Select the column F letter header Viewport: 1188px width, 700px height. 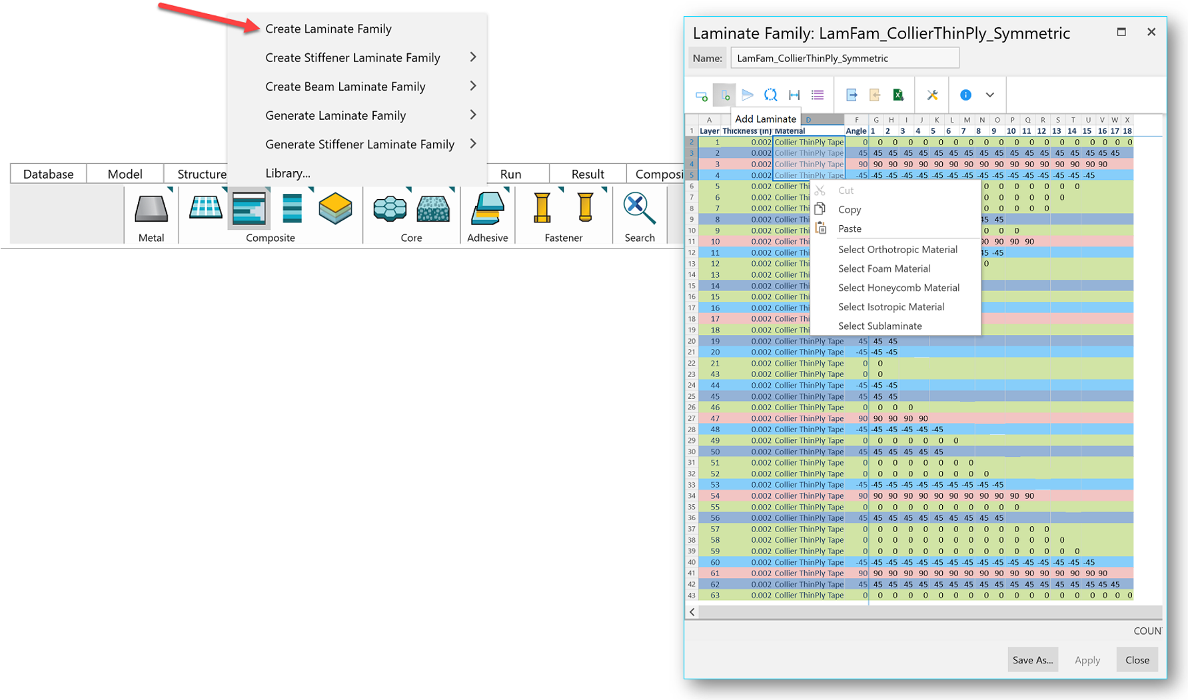coord(856,120)
